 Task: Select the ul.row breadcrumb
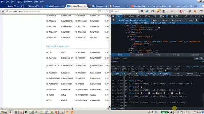coord(165,20)
